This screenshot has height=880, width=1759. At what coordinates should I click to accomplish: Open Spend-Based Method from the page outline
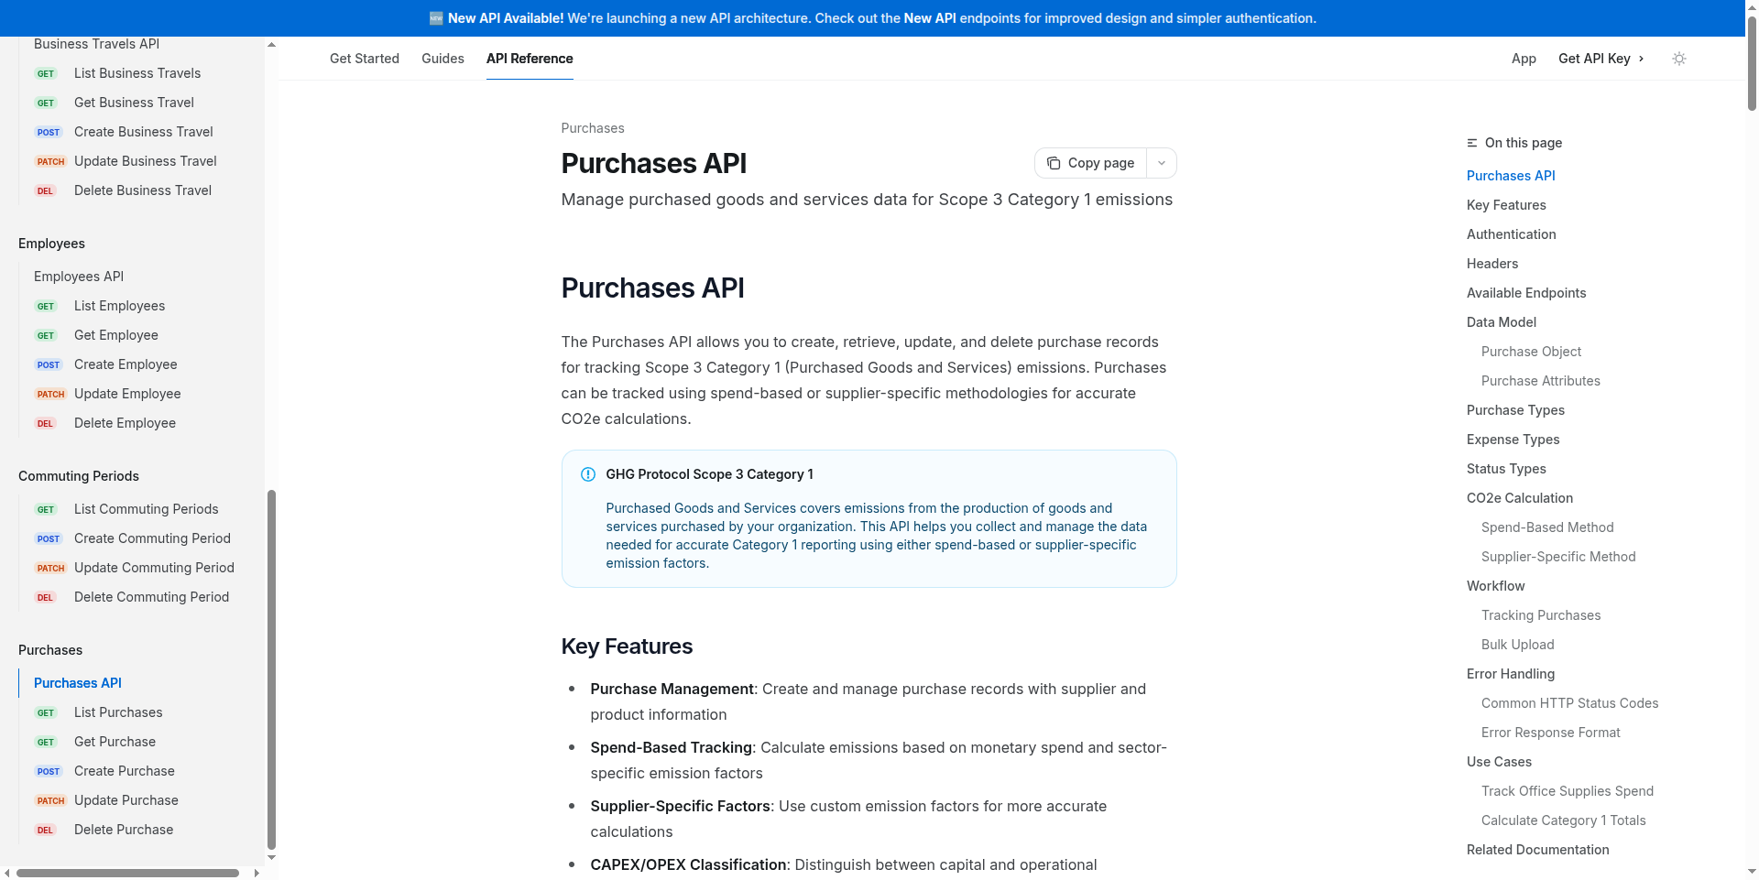tap(1547, 527)
